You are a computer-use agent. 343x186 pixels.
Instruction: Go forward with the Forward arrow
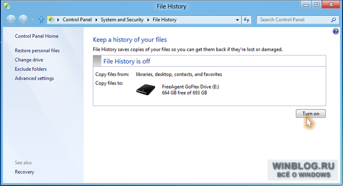23,20
